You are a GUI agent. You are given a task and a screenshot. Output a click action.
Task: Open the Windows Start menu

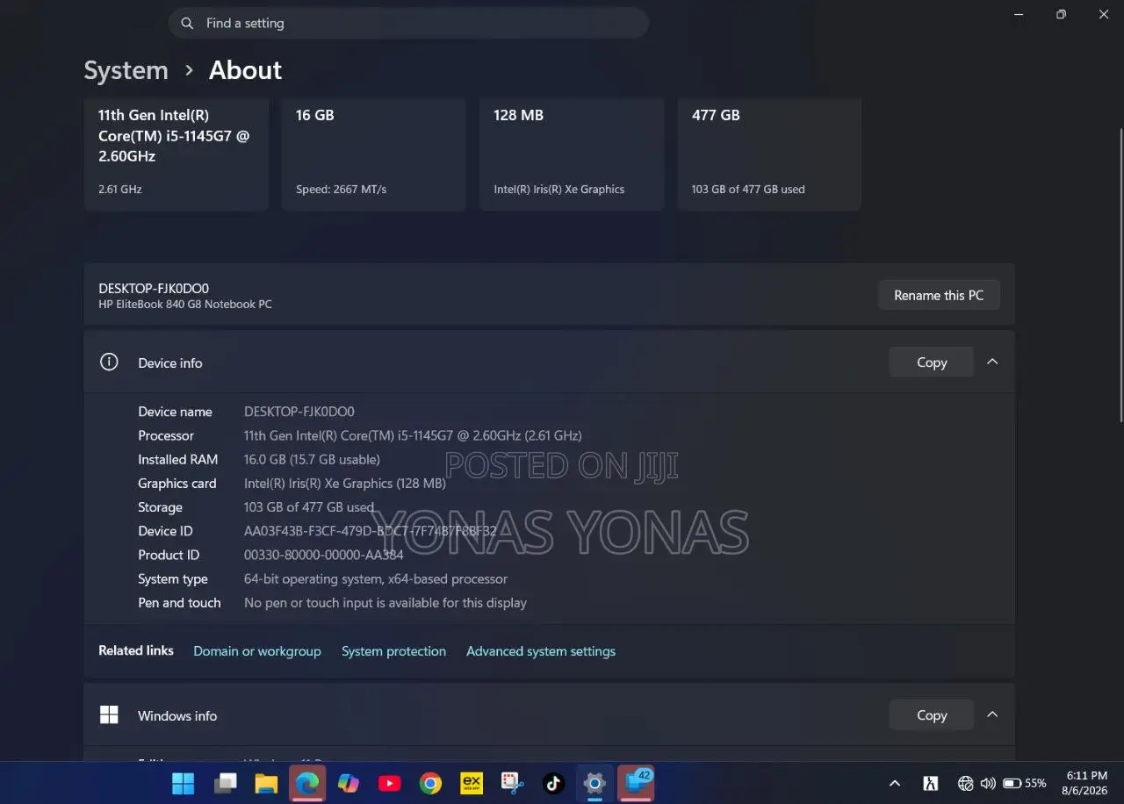(184, 783)
